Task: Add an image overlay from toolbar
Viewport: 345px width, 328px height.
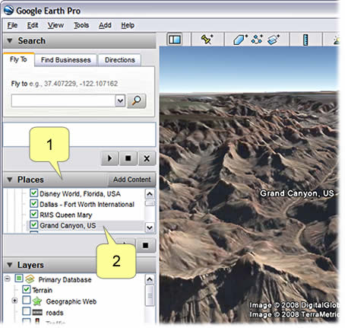Action: point(273,40)
